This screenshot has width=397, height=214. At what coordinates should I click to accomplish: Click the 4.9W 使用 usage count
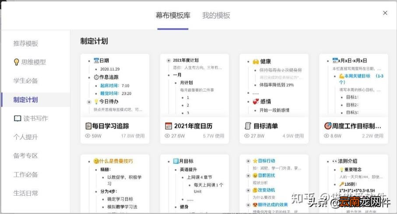pyautogui.click(x=293, y=136)
